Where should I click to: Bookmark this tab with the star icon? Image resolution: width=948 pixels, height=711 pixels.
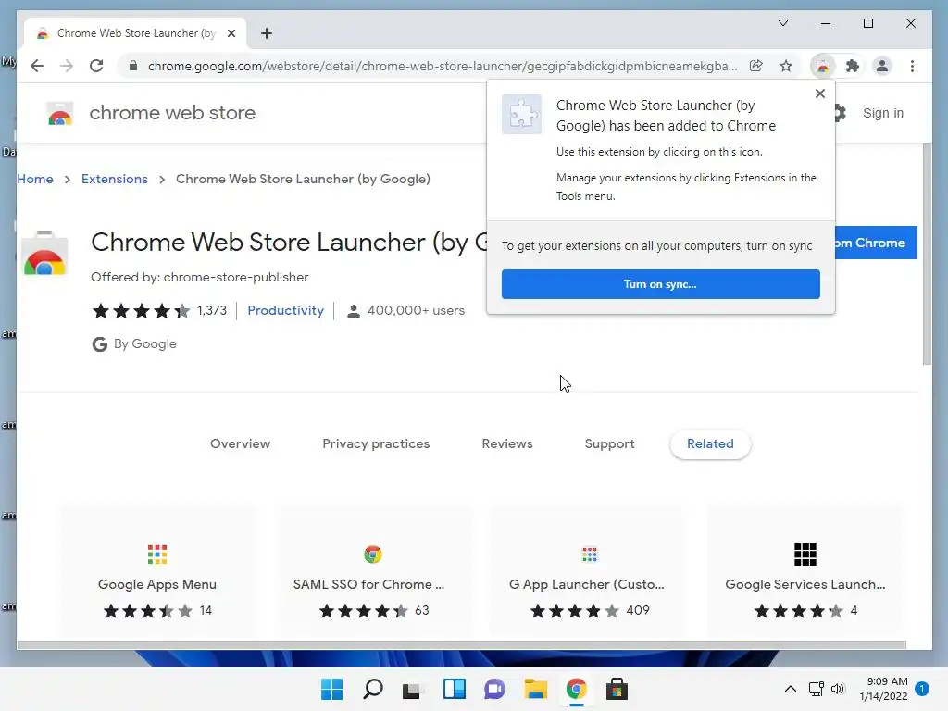tap(785, 66)
